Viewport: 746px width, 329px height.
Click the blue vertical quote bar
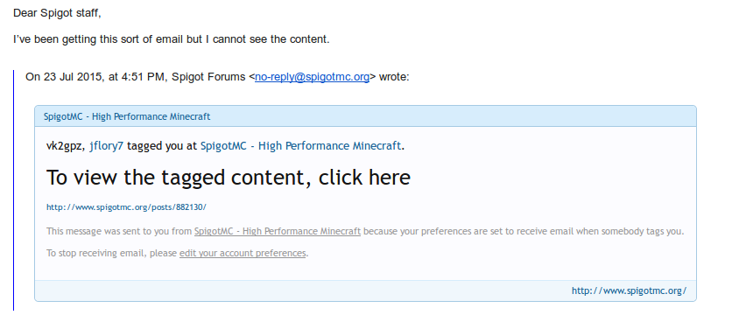tap(14, 190)
